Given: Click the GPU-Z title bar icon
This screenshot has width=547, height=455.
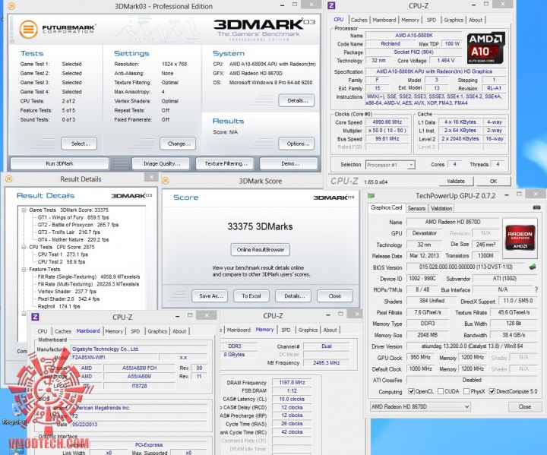Looking at the screenshot, I should [x=372, y=196].
